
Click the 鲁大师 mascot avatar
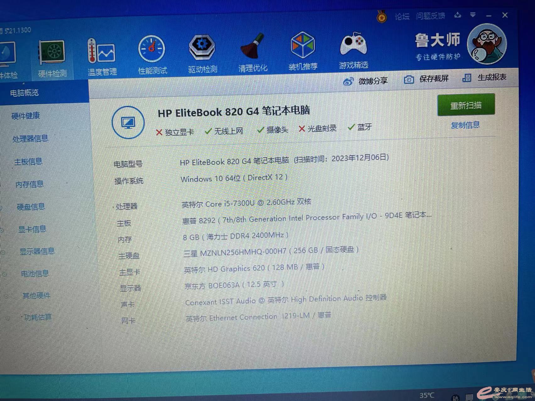(487, 44)
